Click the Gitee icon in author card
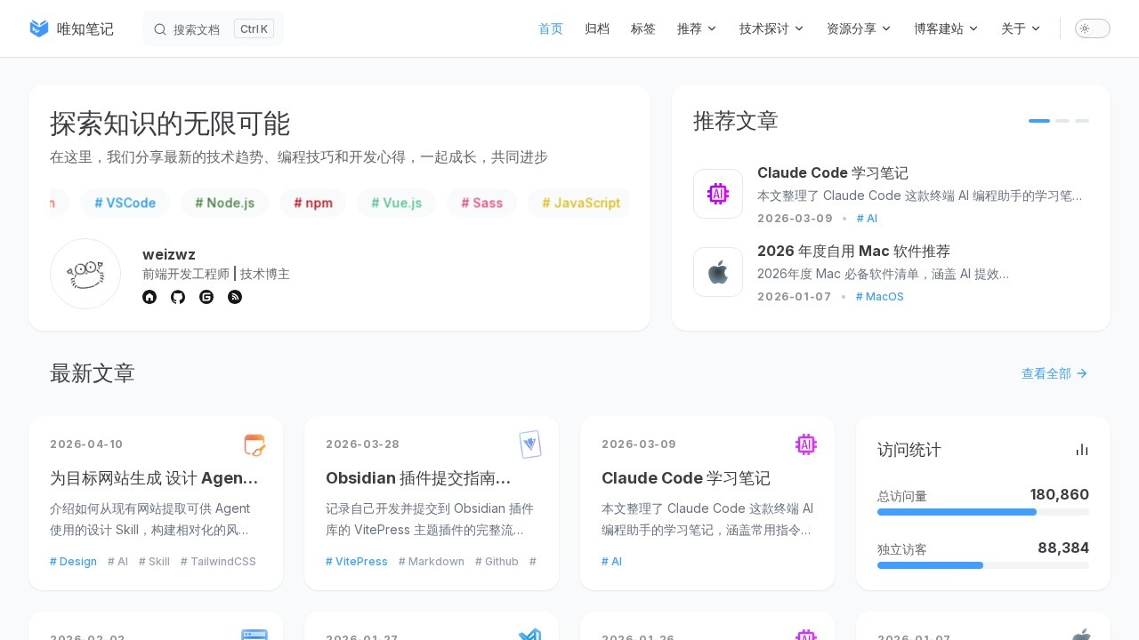 click(x=206, y=297)
